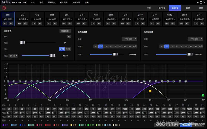Set high-pass filter slope to 24
Screen dimensions: 207x129
[x=110, y=46]
